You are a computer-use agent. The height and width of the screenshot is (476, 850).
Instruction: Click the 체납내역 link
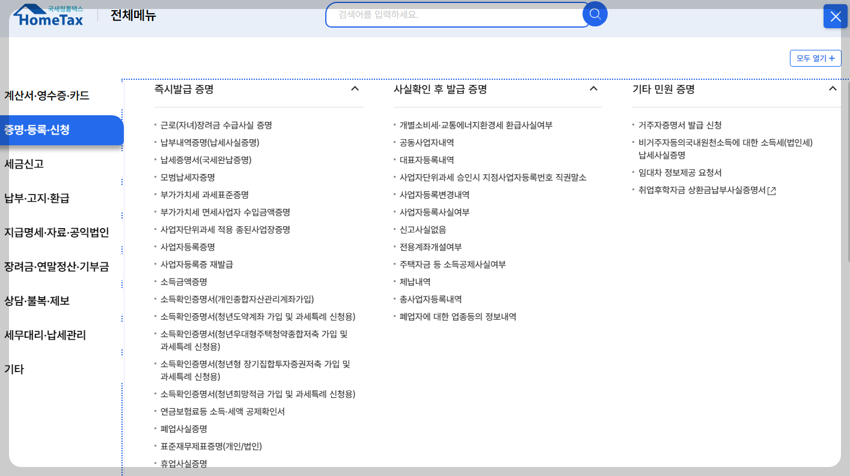tap(415, 282)
